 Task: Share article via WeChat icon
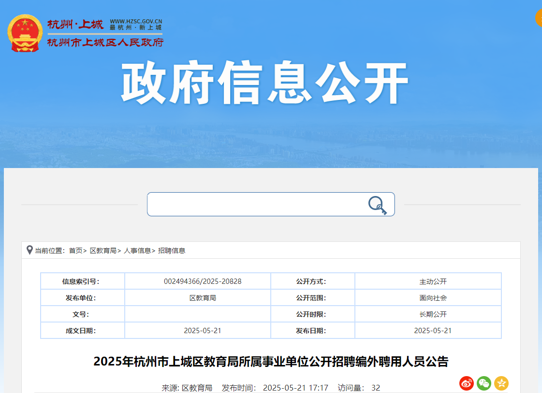484,383
